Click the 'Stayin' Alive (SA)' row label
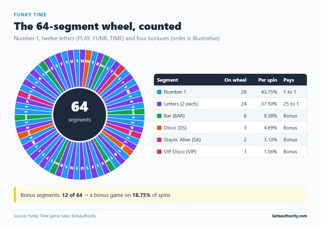 click(182, 140)
